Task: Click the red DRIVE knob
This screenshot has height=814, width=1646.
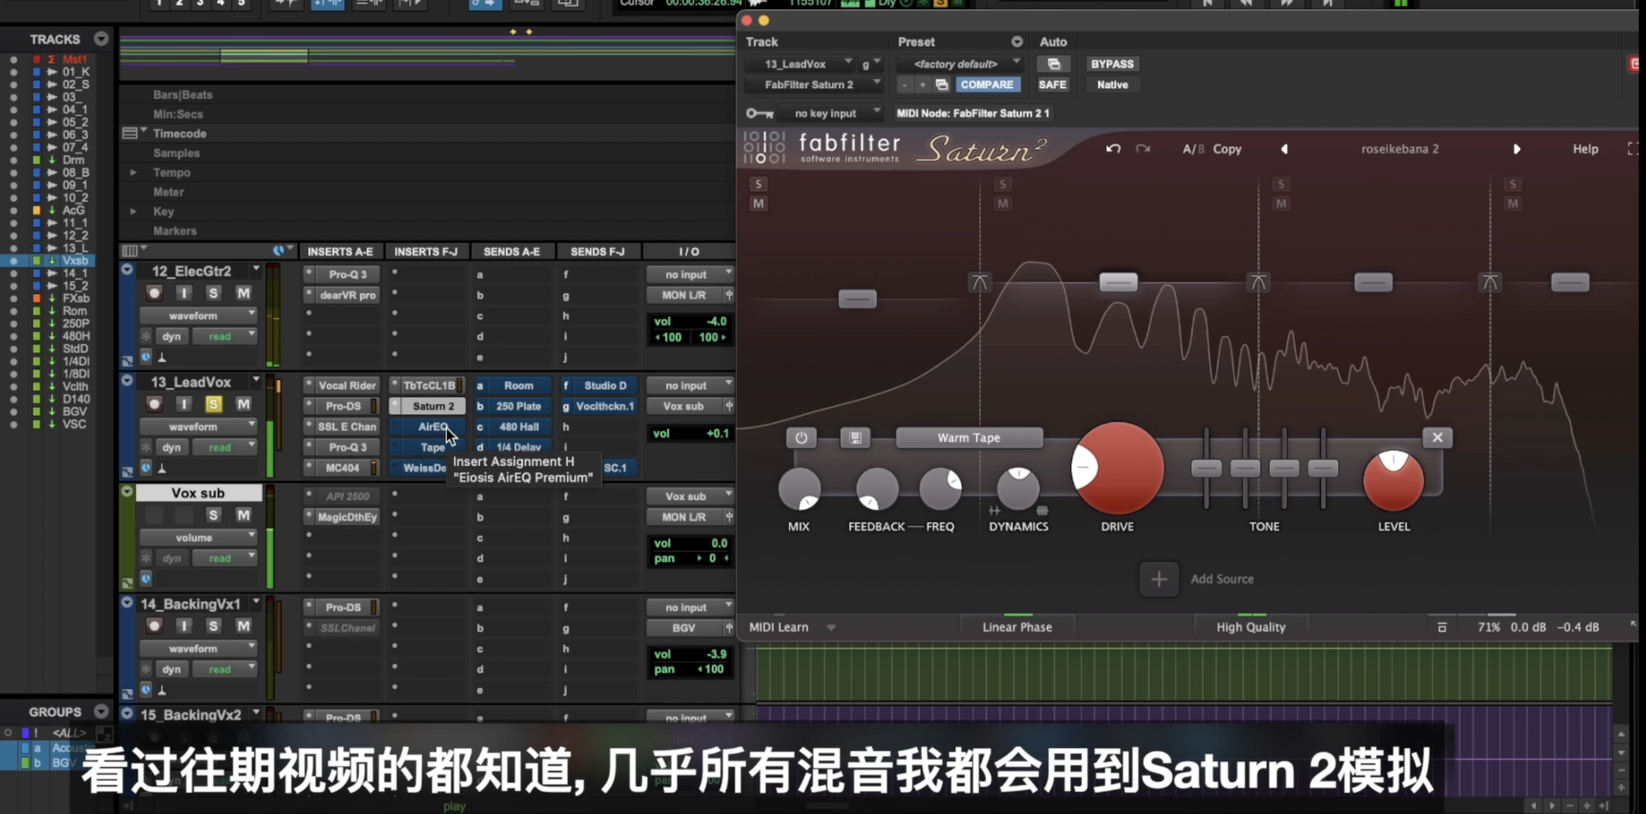Action: point(1118,469)
